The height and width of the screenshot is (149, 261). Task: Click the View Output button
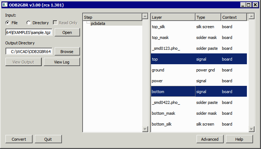(23, 62)
